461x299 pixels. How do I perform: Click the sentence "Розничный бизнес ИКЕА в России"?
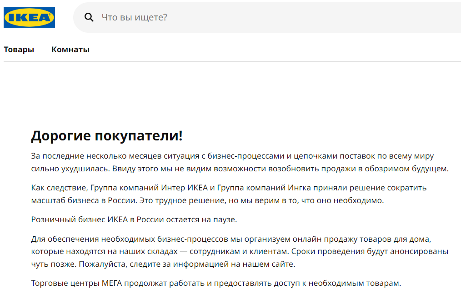134,219
